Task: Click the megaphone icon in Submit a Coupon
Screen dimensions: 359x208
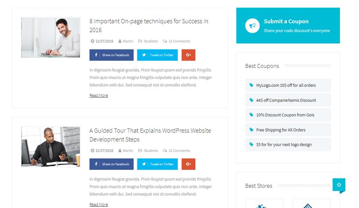Action: coord(253,26)
